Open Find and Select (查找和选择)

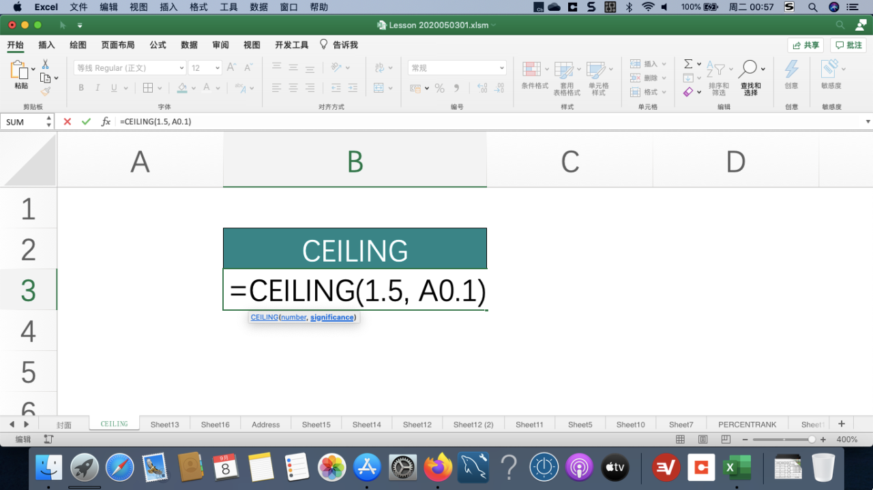point(751,78)
